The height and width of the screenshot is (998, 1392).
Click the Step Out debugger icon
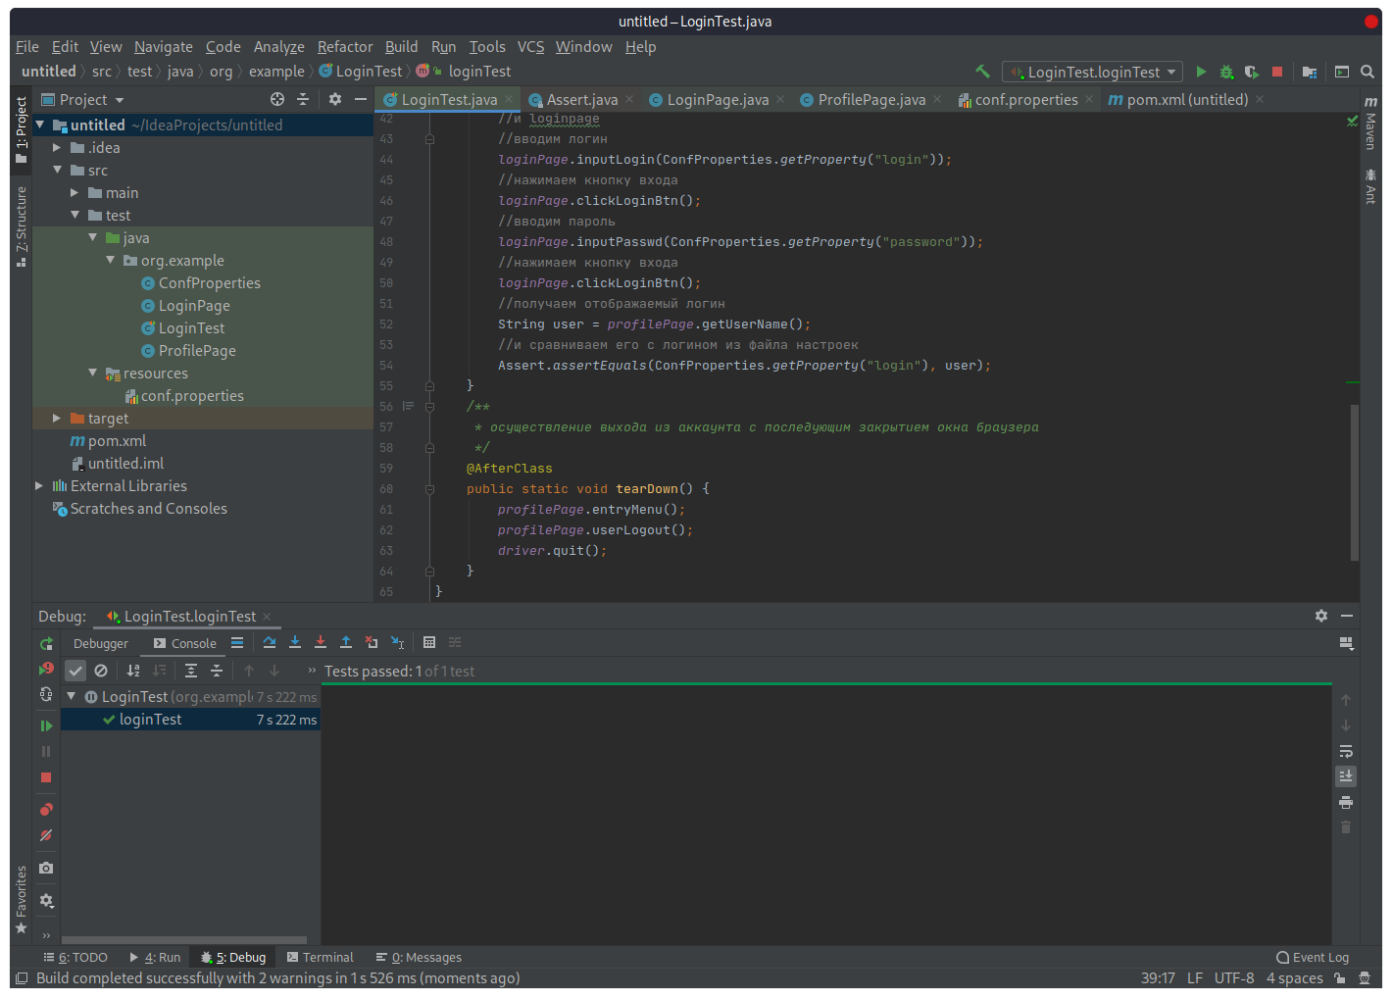point(346,642)
